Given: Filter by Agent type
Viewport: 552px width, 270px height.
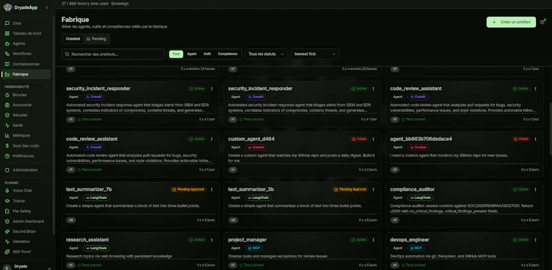Looking at the screenshot, I should coord(192,54).
